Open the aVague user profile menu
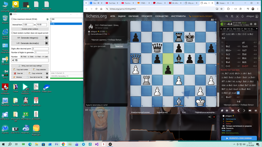The width and height of the screenshot is (262, 147). point(252,16)
